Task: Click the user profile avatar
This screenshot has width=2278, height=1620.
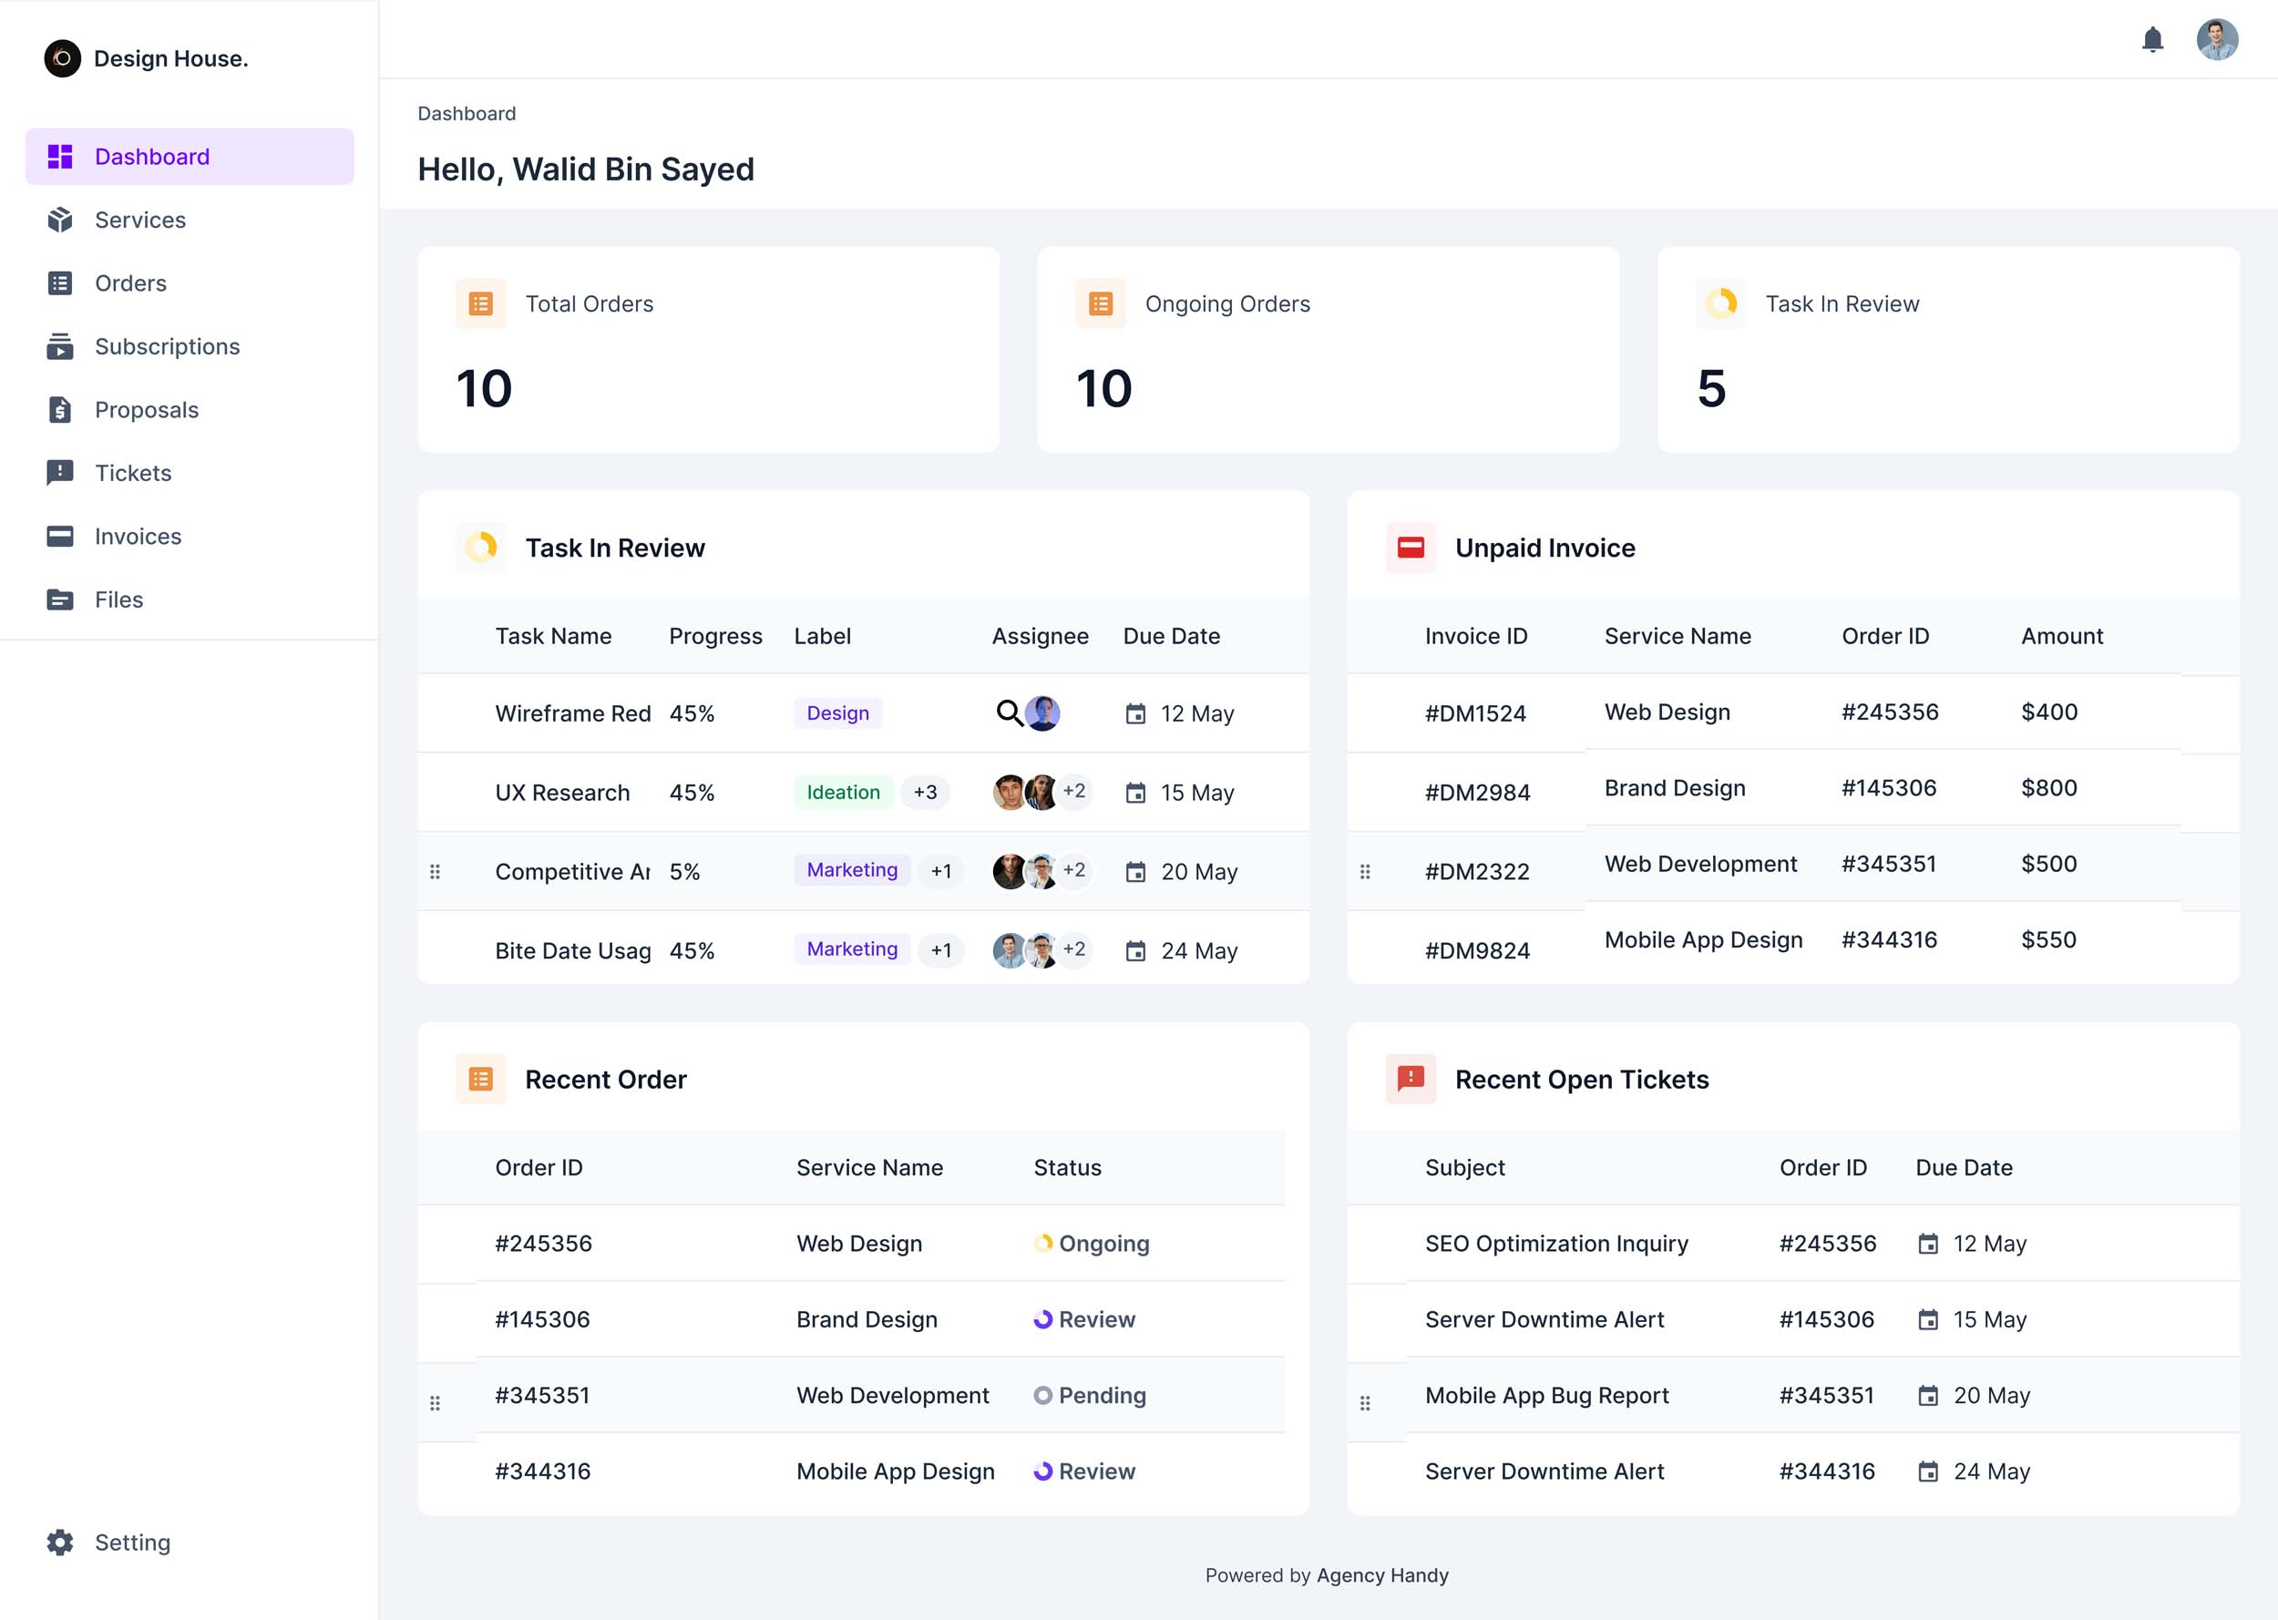Action: (x=2216, y=40)
